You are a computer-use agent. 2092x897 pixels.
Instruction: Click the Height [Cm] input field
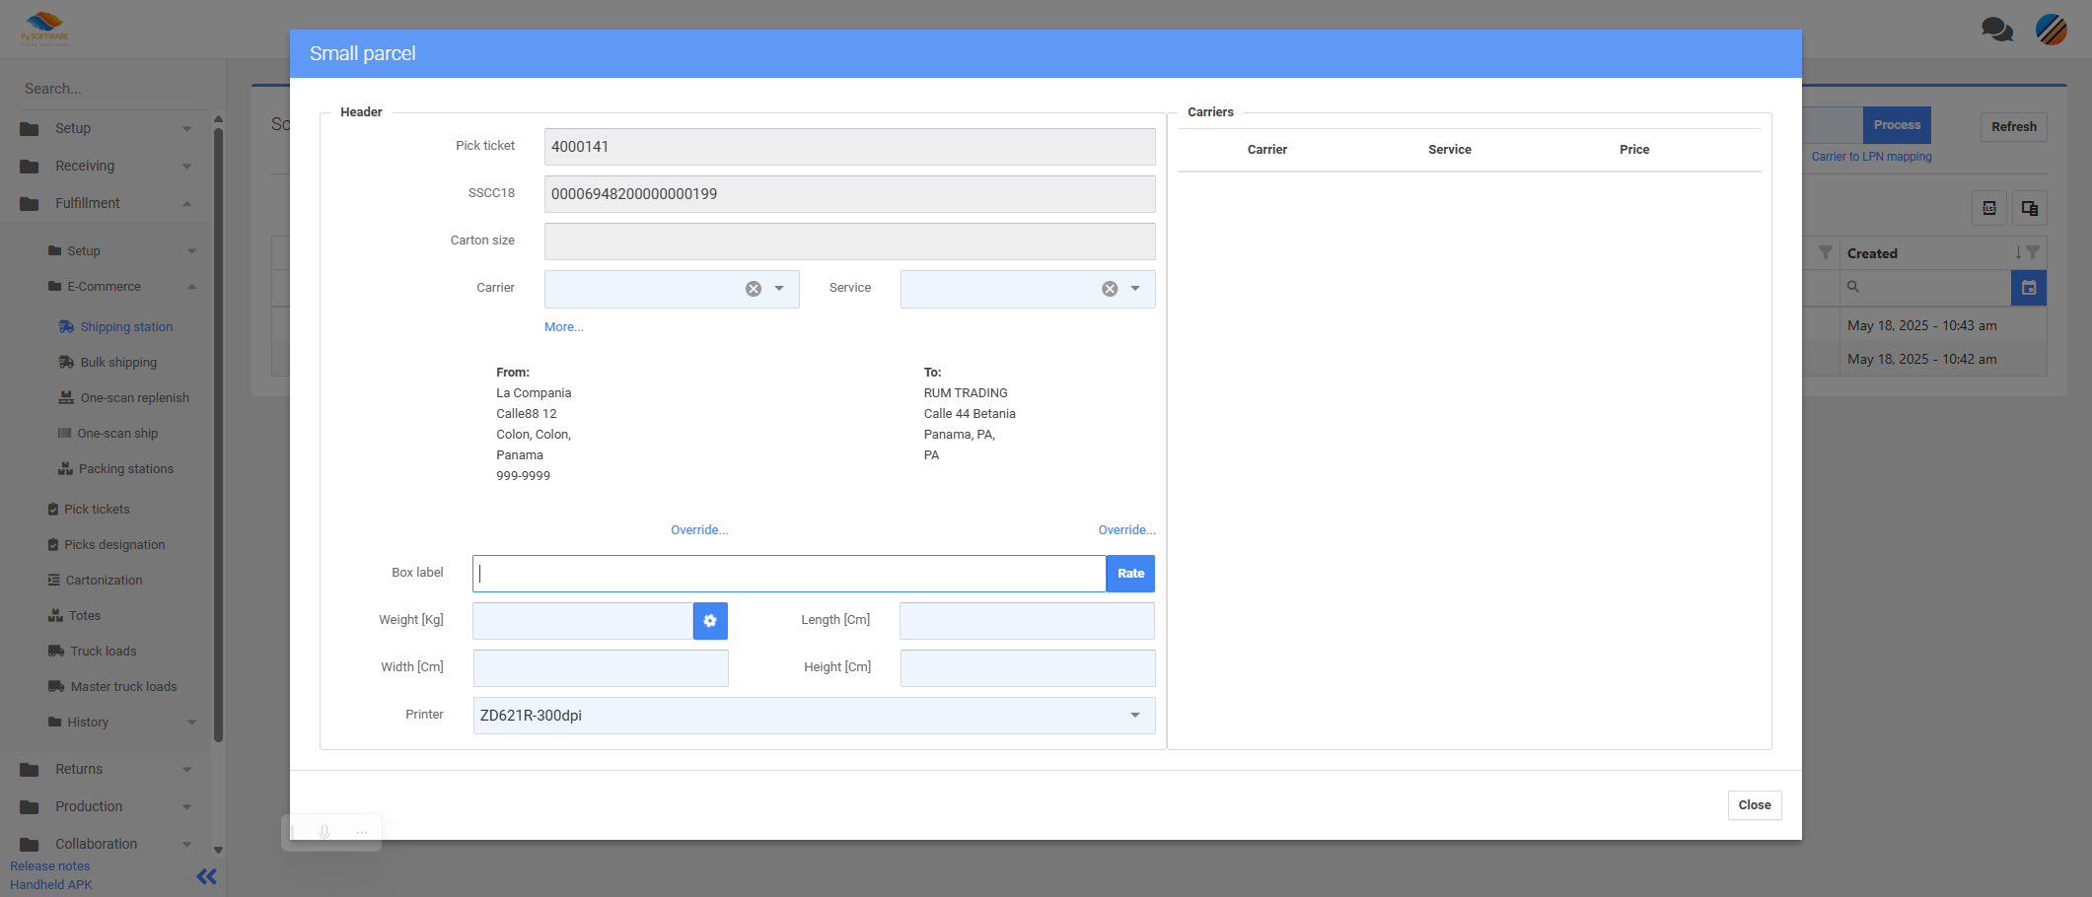[x=1028, y=668]
